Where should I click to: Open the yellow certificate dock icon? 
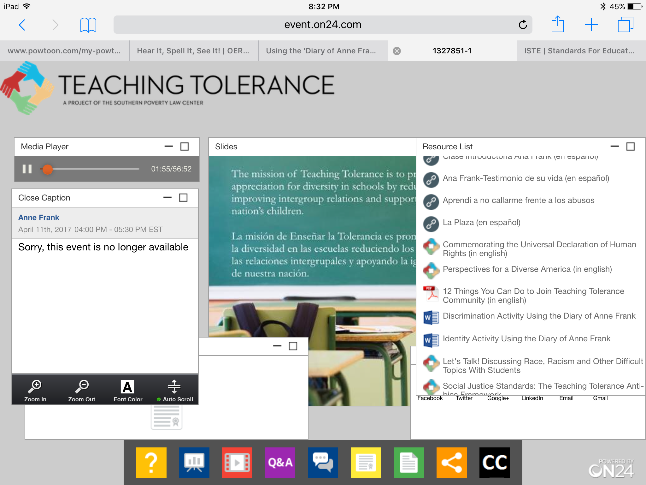(366, 462)
